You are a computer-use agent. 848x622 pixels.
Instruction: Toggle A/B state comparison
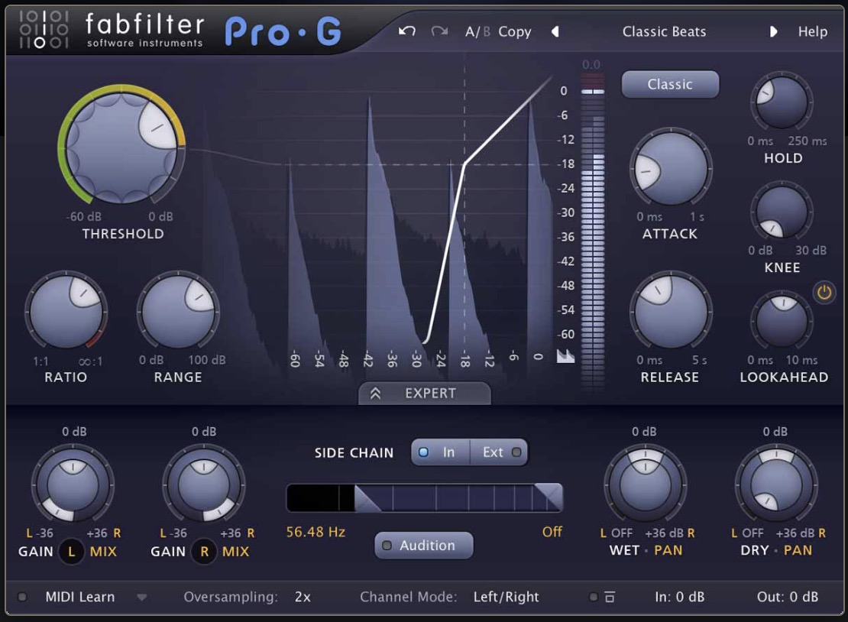pyautogui.click(x=477, y=32)
